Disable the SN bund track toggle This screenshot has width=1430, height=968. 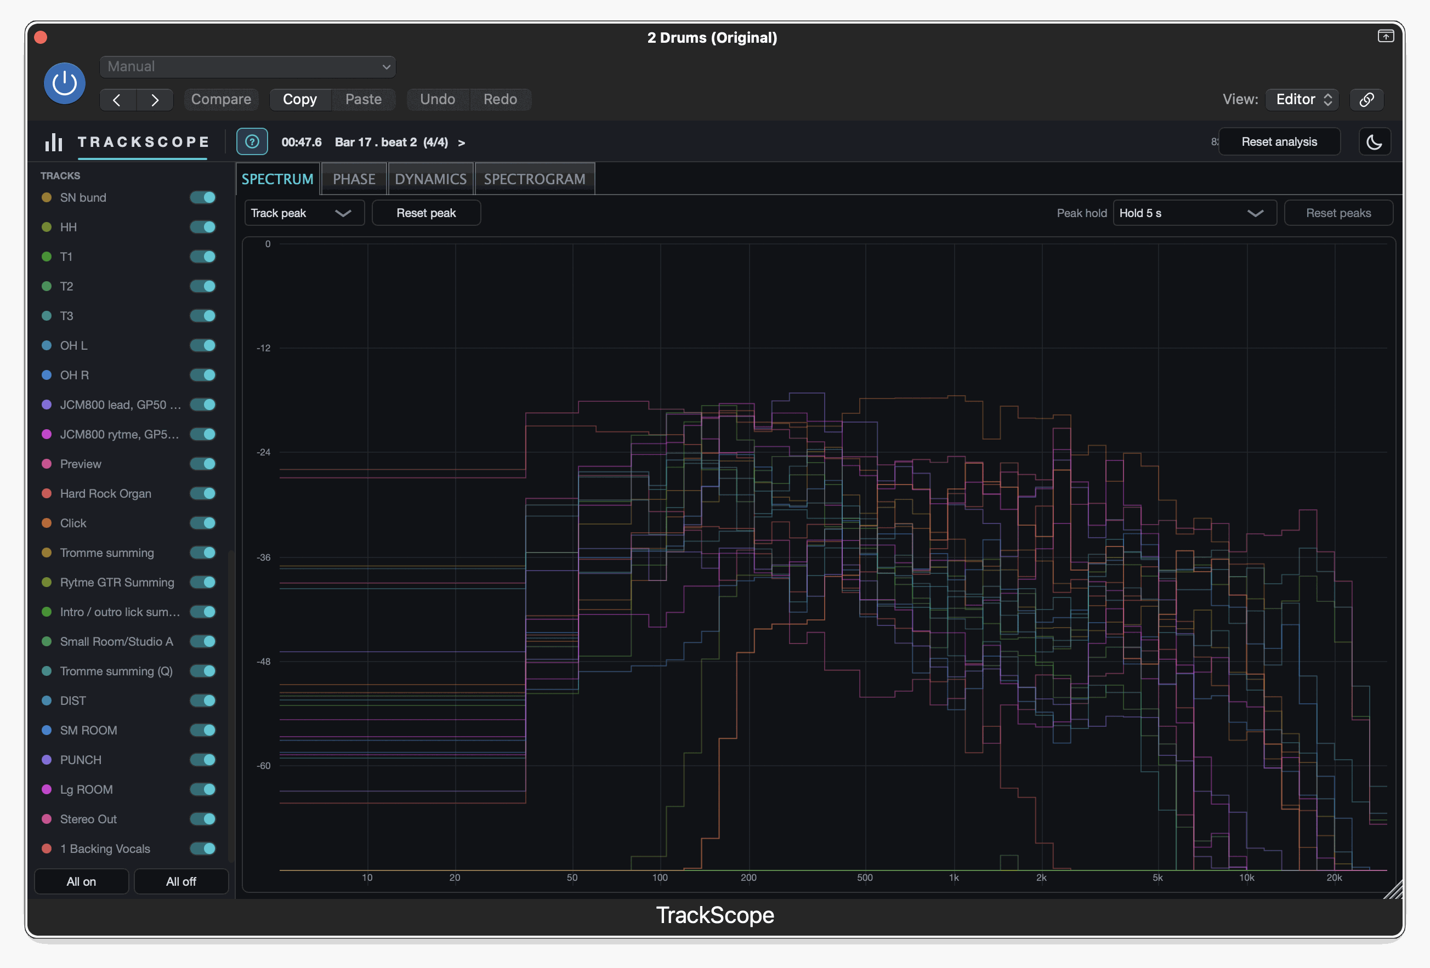click(x=202, y=197)
